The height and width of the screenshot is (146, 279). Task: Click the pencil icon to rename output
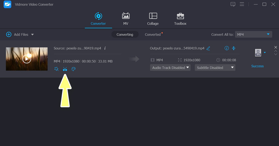pyautogui.click(x=209, y=48)
